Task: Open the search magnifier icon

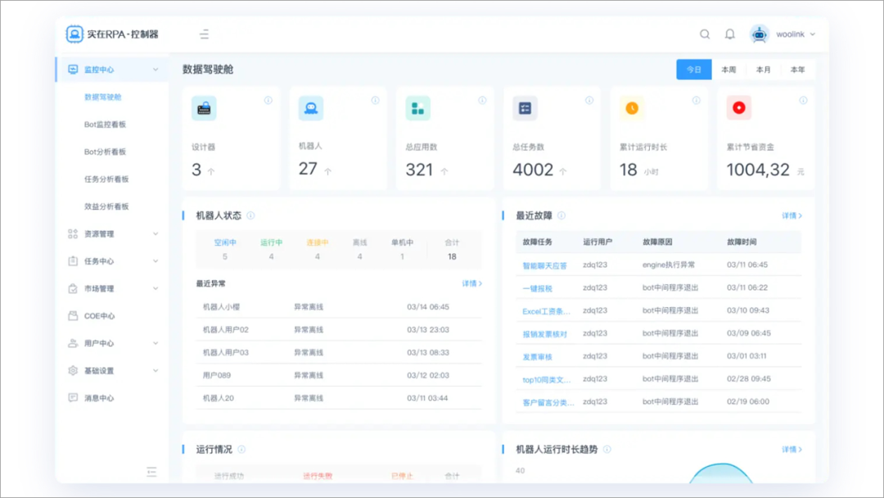Action: click(705, 34)
